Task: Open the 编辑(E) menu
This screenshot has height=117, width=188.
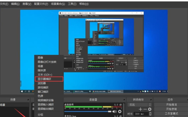Action: 15,4
